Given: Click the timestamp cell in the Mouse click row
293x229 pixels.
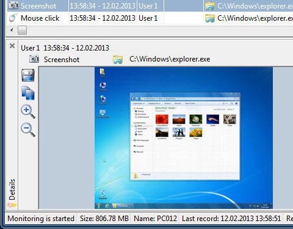Looking at the screenshot, I should pyautogui.click(x=103, y=18).
